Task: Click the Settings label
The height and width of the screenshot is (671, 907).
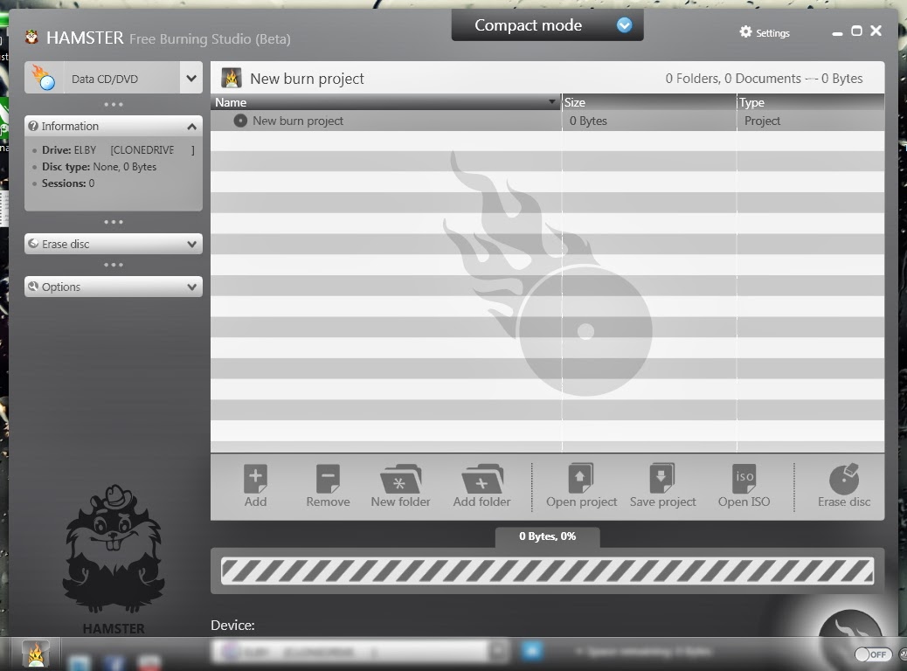Action: click(x=772, y=33)
